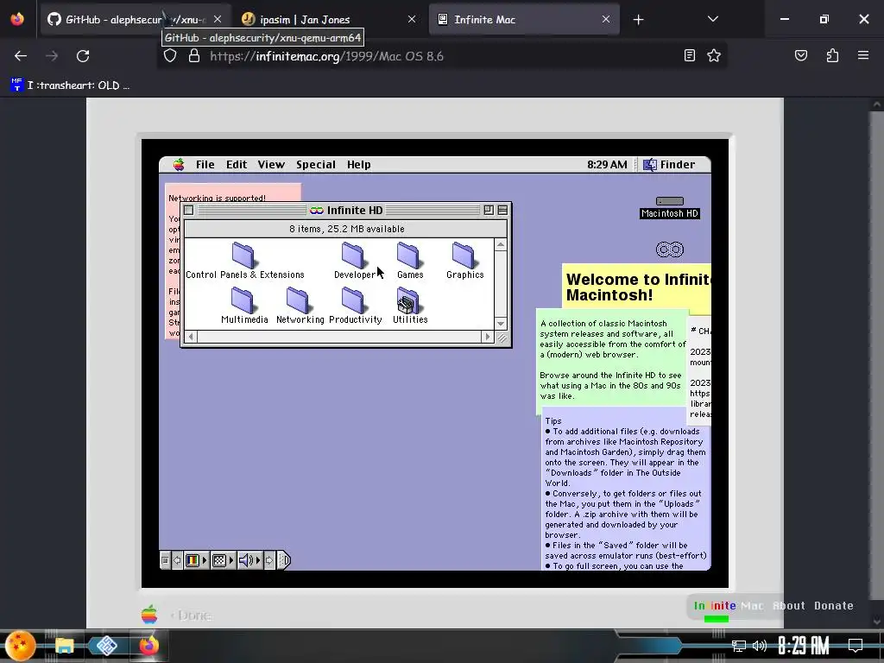Click the Done button below the emulator
This screenshot has width=884, height=663.
tap(191, 615)
